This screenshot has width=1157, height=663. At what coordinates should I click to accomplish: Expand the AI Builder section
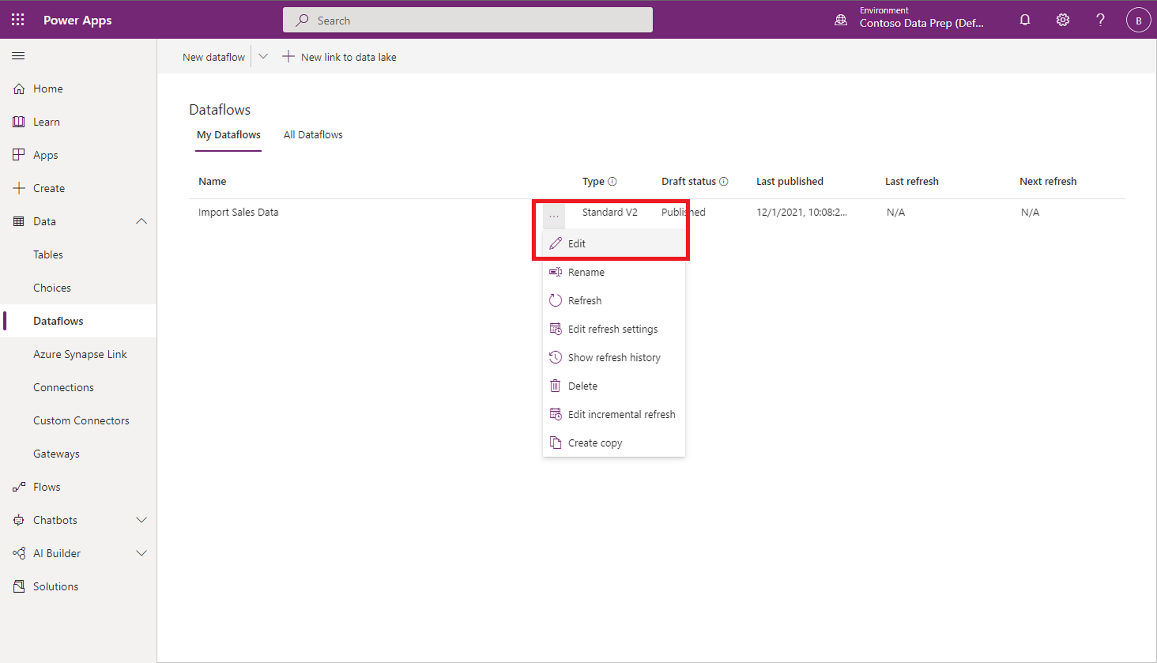pyautogui.click(x=141, y=553)
